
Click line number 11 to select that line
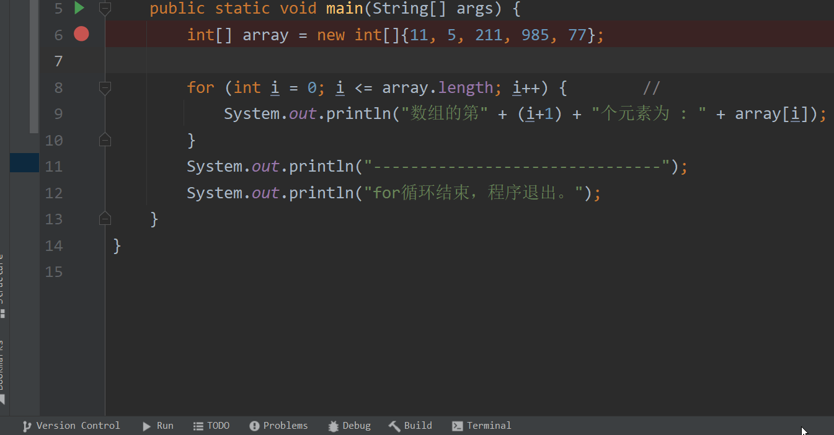click(x=54, y=165)
